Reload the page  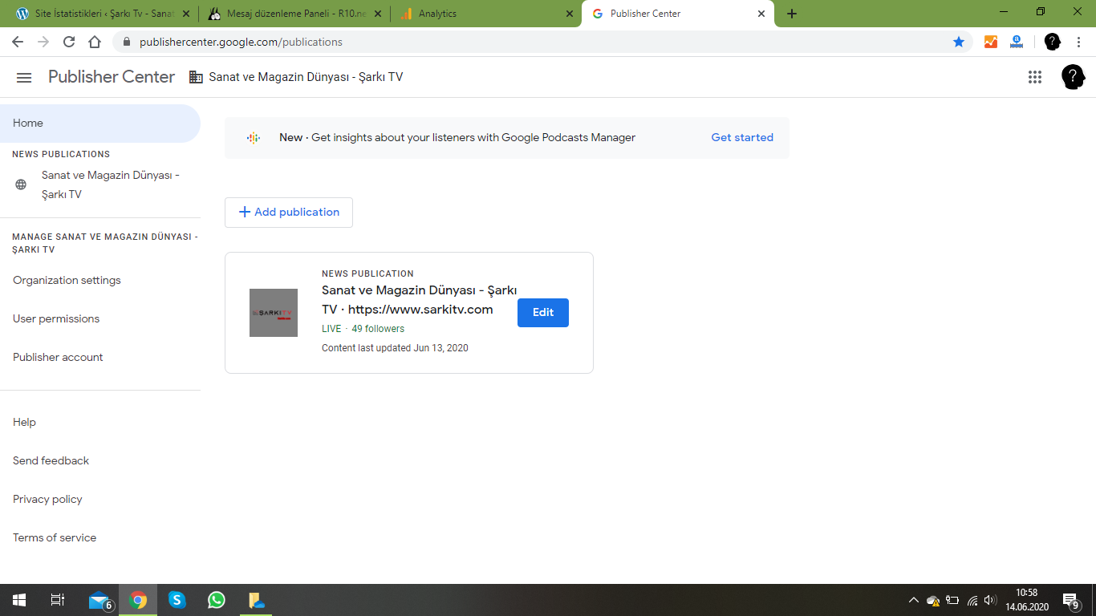point(69,42)
